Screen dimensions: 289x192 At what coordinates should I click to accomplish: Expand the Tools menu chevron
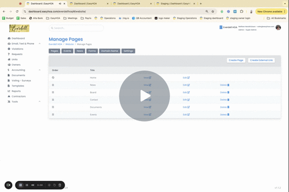pos(39,101)
